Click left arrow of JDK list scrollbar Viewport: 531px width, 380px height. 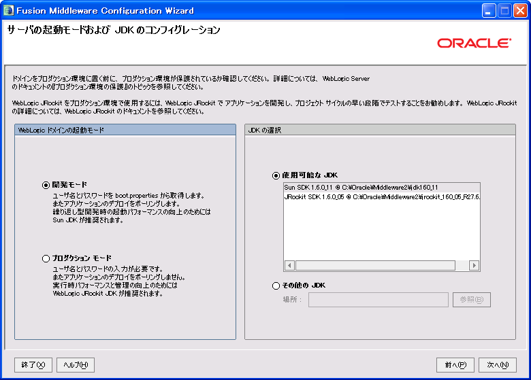(289, 265)
